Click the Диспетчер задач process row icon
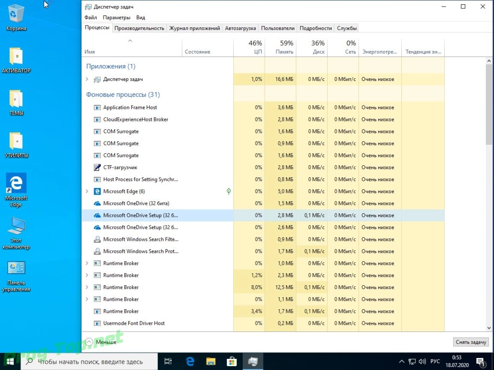Screen dimensions: 494x370 click(97, 79)
